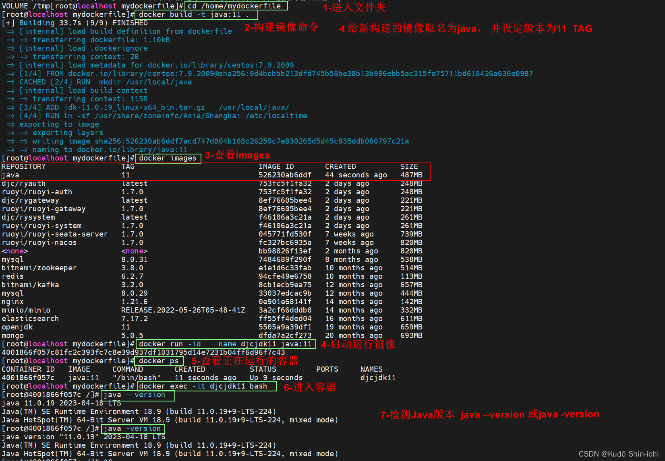Viewport: 665px width, 461px height.
Task: Click the minio/minio repository name
Action: pos(26,310)
